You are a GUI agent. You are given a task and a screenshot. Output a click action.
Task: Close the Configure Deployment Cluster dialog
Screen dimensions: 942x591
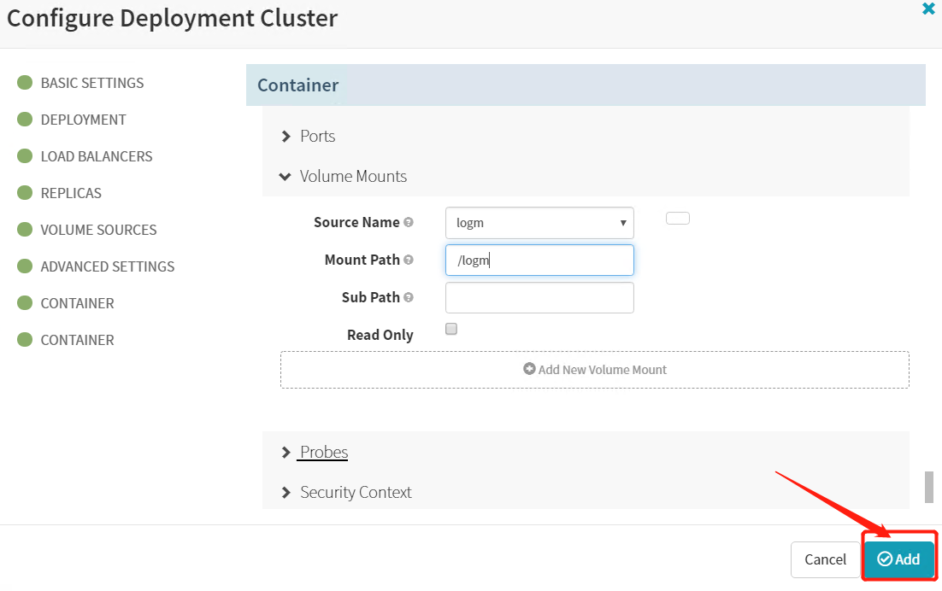pyautogui.click(x=928, y=10)
